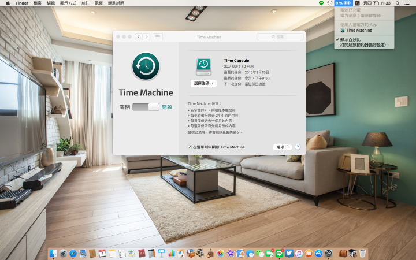Select Time Machine in battery menu
Screen dimensions: 416x260
click(x=364, y=31)
